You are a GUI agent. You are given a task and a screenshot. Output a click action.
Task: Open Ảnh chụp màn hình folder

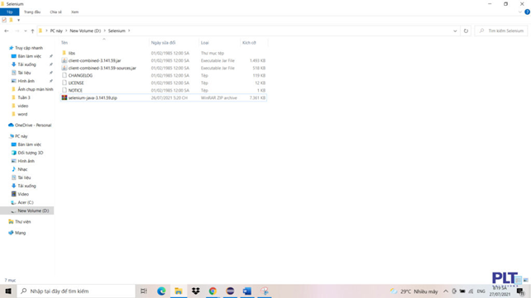pos(36,89)
